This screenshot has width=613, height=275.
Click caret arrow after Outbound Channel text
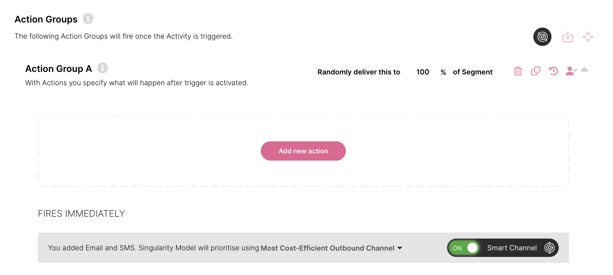(399, 248)
